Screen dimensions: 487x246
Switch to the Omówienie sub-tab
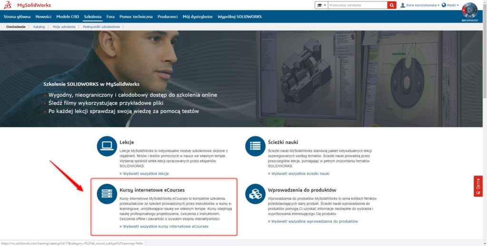[16, 27]
